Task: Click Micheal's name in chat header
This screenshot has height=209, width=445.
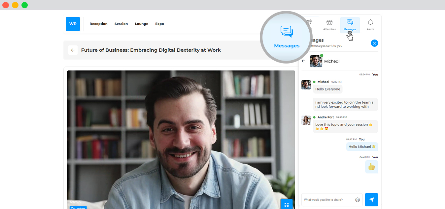Action: coord(332,61)
